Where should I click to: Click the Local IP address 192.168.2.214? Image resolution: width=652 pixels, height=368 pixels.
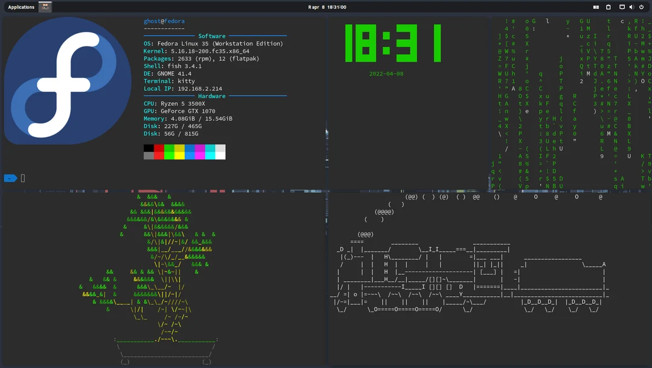click(201, 88)
